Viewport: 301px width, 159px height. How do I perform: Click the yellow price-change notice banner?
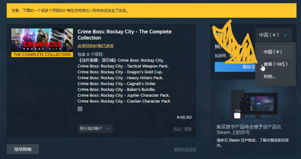151,11
